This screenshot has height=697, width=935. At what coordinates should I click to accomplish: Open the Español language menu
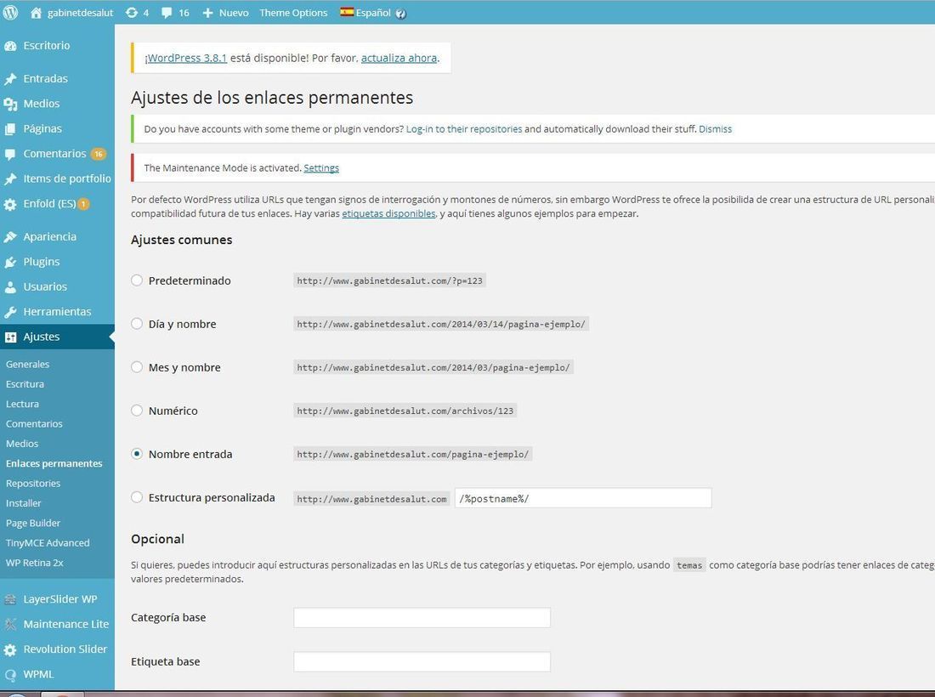[372, 13]
